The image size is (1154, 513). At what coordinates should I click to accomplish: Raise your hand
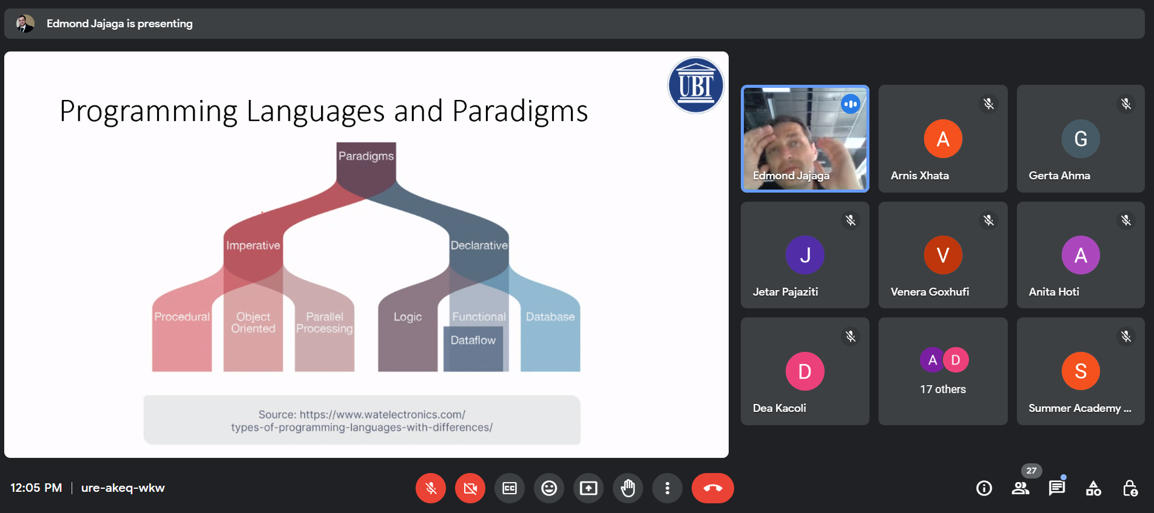(628, 488)
